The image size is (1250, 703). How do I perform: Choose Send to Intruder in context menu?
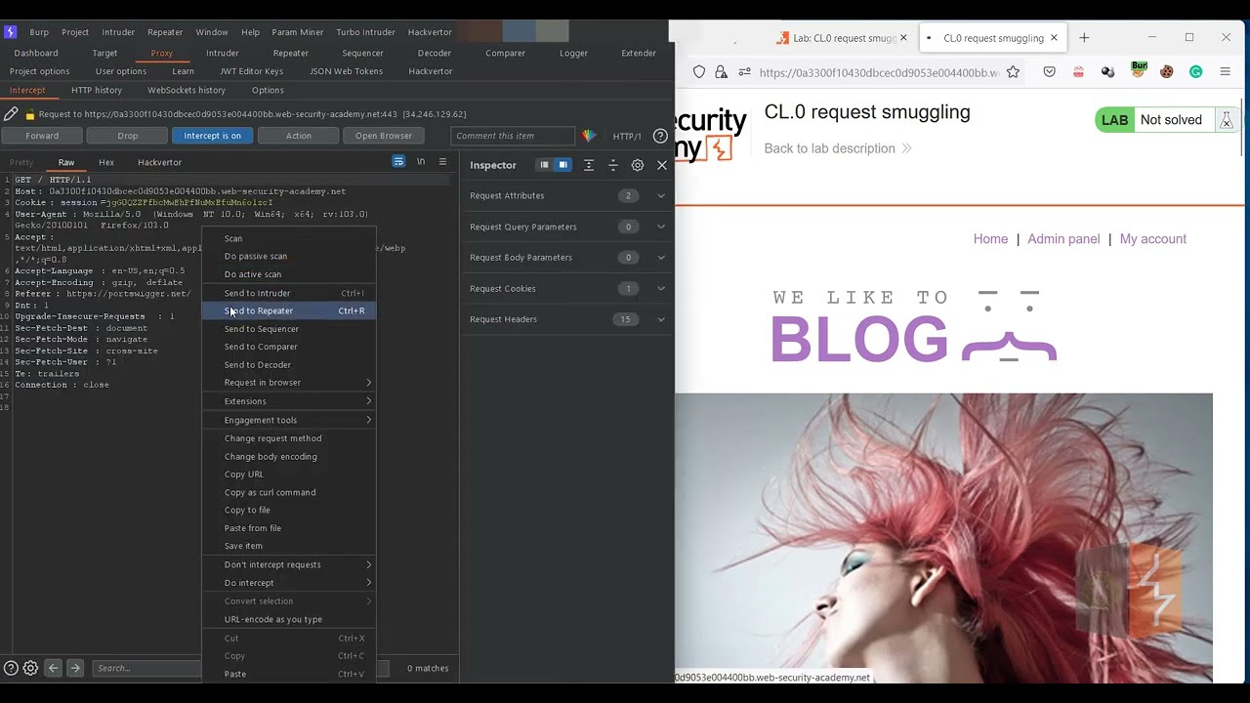289,293
